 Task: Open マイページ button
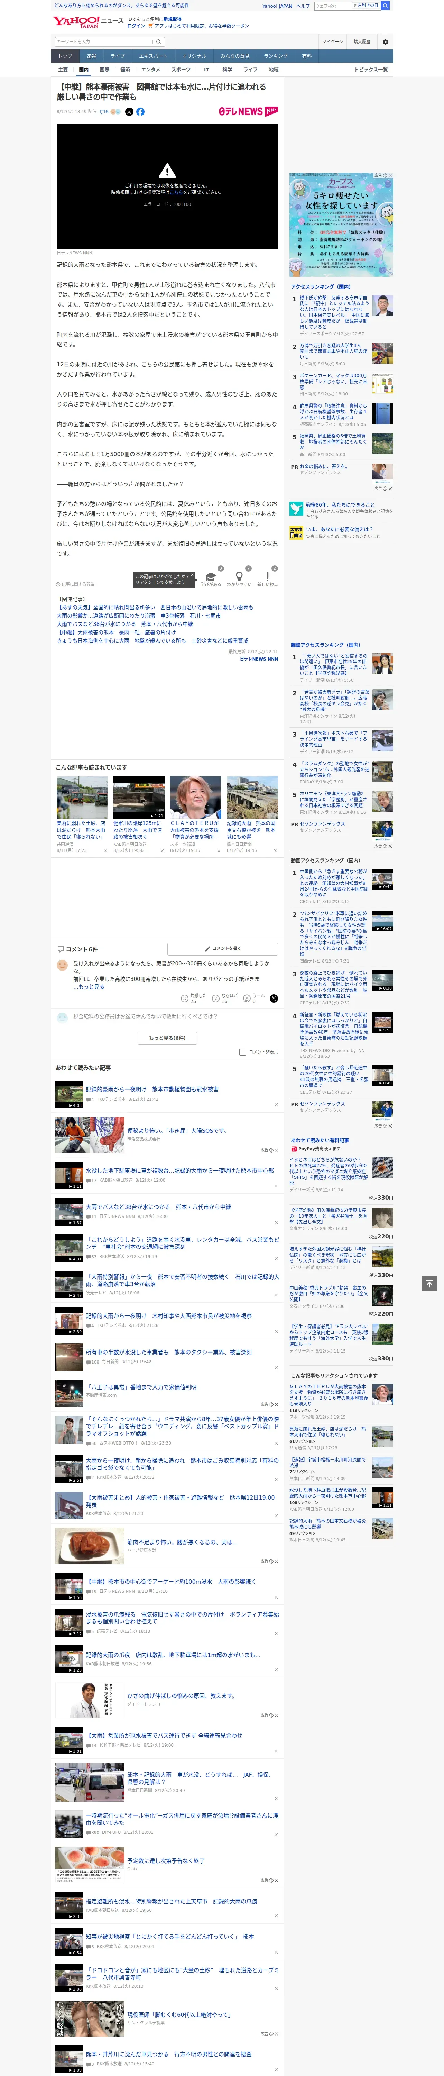pyautogui.click(x=332, y=41)
